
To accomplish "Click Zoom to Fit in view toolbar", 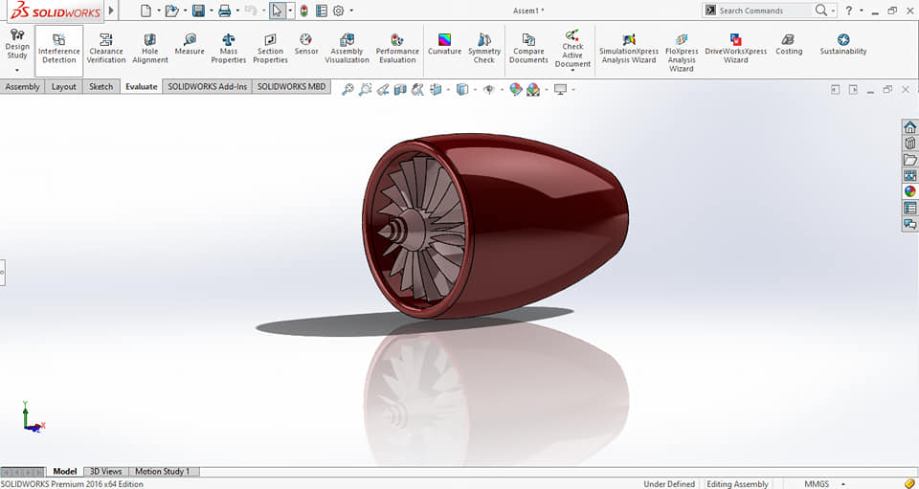I will 347,90.
